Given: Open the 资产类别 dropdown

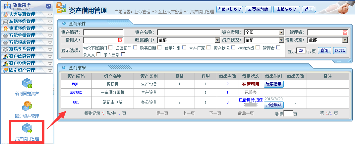Looking at the screenshot, I should (x=281, y=33).
